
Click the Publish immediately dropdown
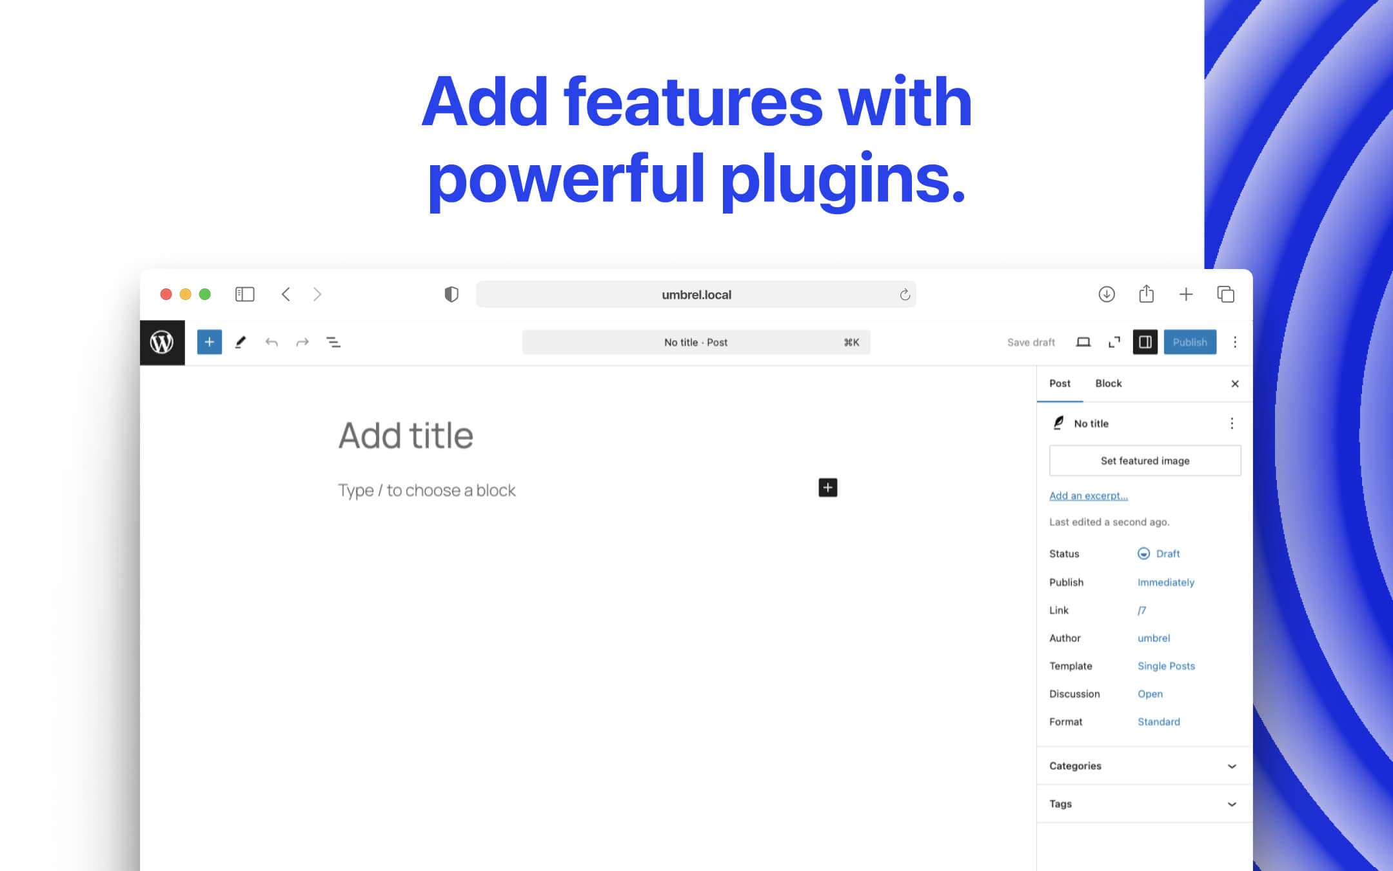pos(1165,582)
